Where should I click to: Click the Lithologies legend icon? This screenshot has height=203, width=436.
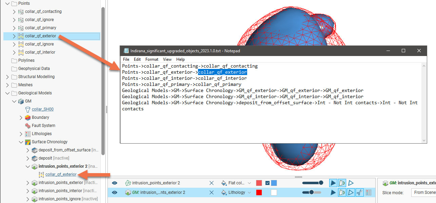(28, 134)
